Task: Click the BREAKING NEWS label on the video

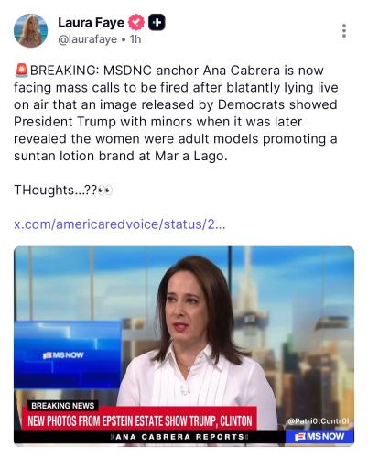Action: 63,406
